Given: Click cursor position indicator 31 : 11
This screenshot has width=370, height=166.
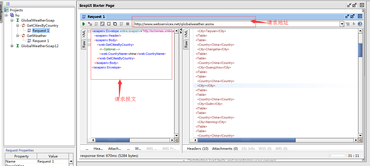Looking at the screenshot, I should [x=353, y=155].
